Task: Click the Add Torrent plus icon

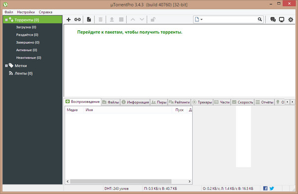Action: pos(69,19)
